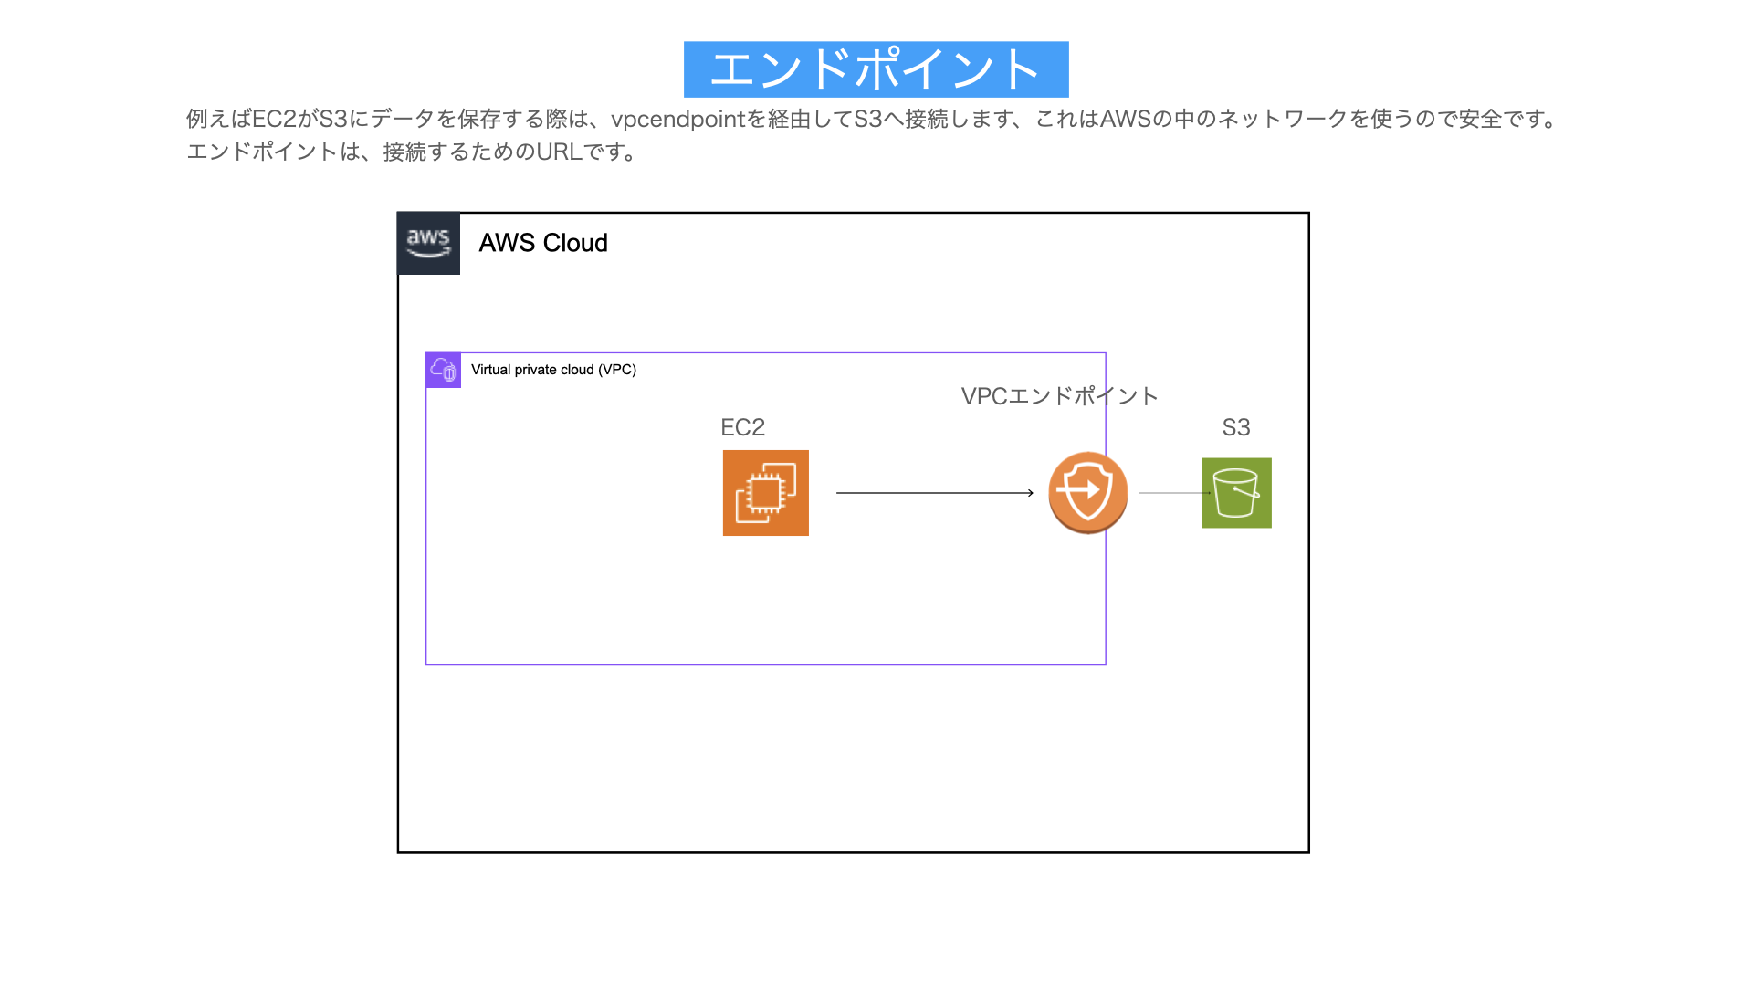Image resolution: width=1753 pixels, height=986 pixels.
Task: Click the arrow between endpoint and S3
Action: pyautogui.click(x=1175, y=493)
